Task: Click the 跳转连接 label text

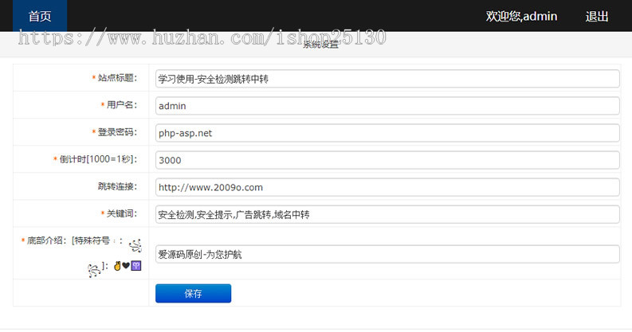Action: pos(117,186)
